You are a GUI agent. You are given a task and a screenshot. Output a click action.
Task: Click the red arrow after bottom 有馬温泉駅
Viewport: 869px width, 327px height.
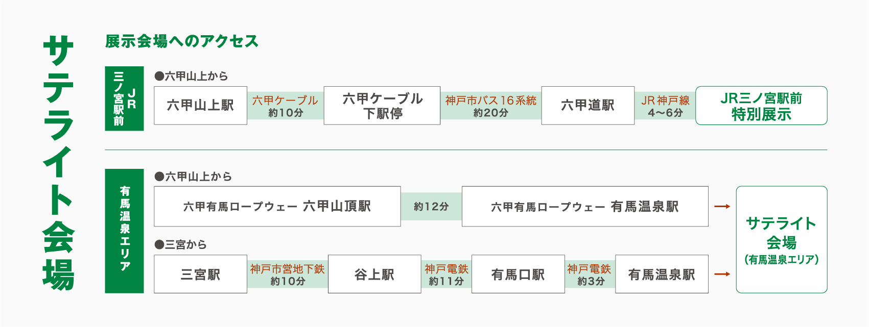click(x=722, y=274)
